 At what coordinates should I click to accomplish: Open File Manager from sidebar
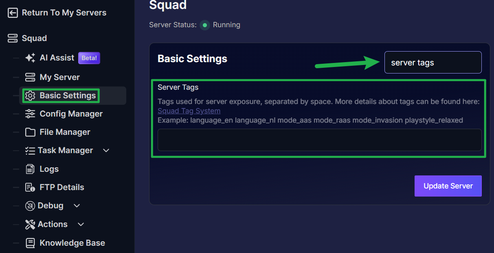tap(65, 132)
